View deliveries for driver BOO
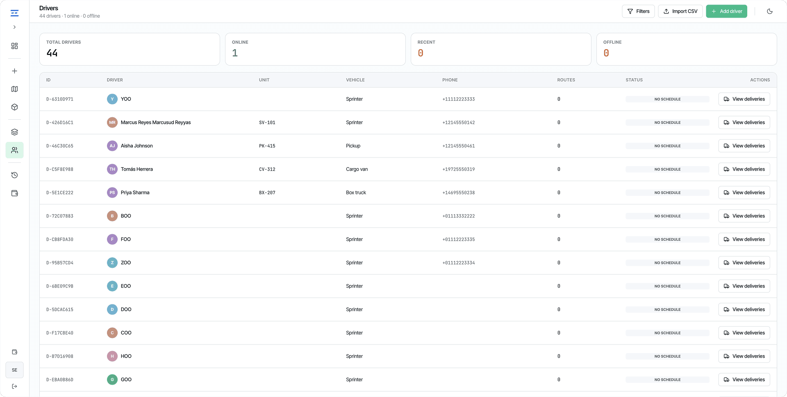Image resolution: width=787 pixels, height=397 pixels. [x=744, y=216]
